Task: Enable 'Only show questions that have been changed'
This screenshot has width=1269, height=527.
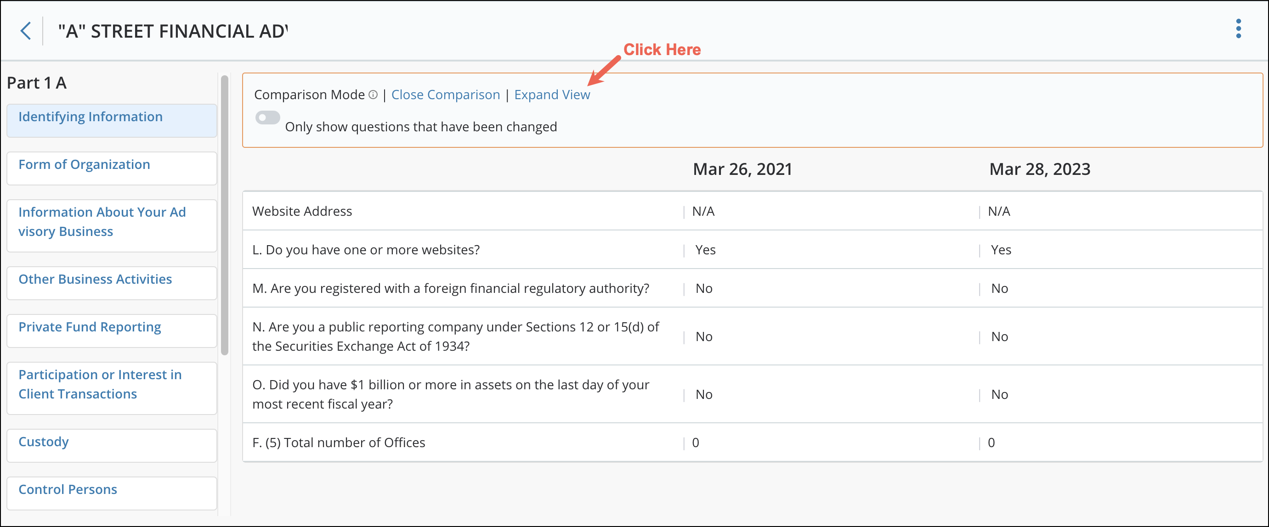Action: [x=267, y=118]
